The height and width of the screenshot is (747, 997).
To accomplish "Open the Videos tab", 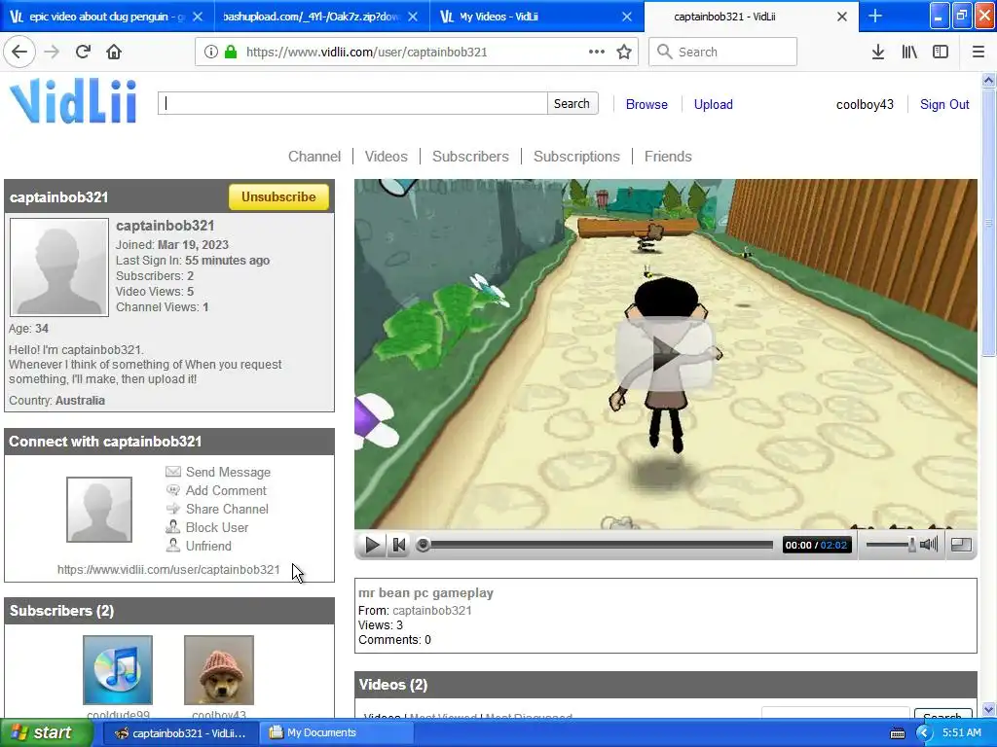I will (x=386, y=157).
